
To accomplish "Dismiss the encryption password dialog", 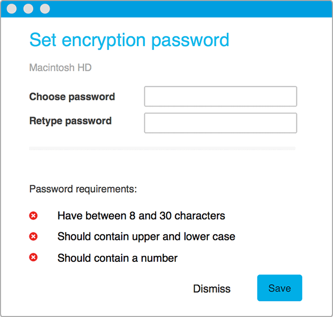I will pyautogui.click(x=212, y=288).
